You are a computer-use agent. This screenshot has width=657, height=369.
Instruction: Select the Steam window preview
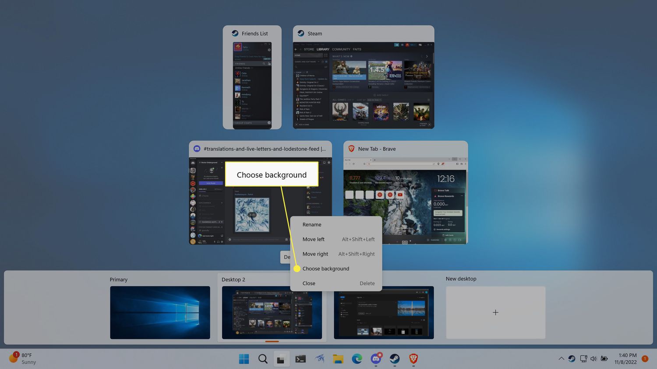coord(364,84)
